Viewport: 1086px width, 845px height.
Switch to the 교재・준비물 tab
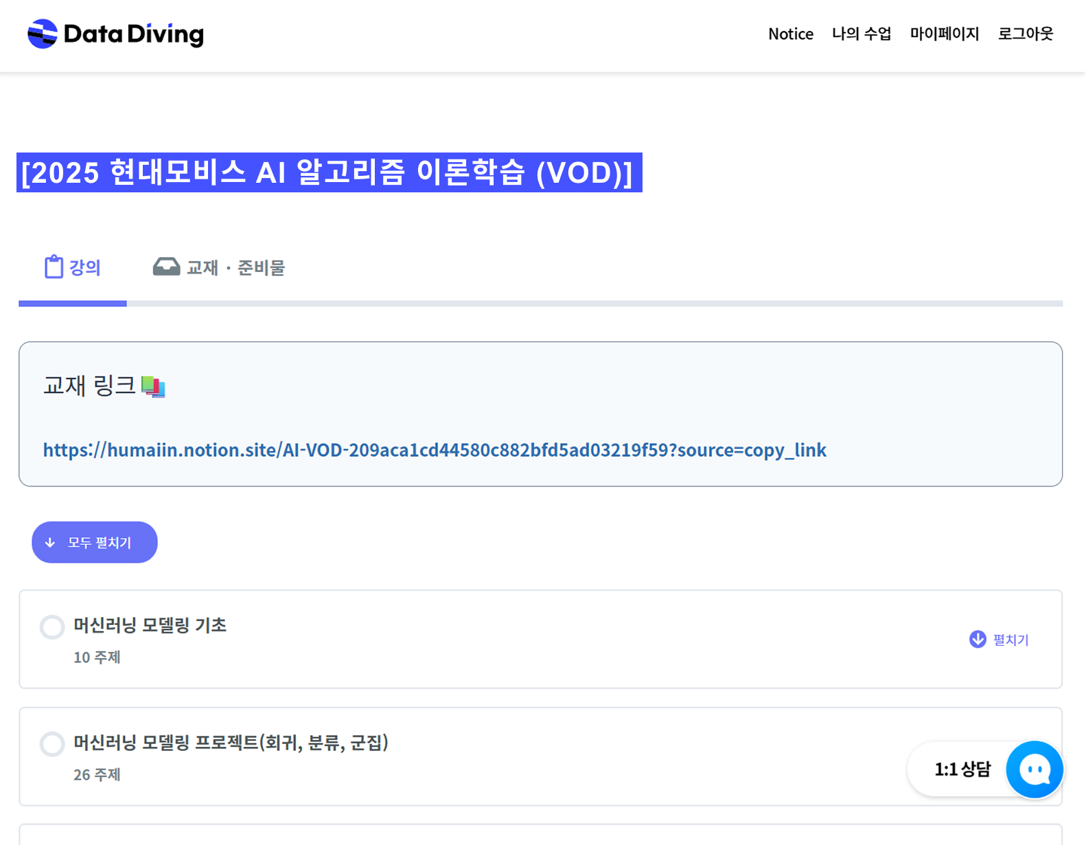coord(218,268)
